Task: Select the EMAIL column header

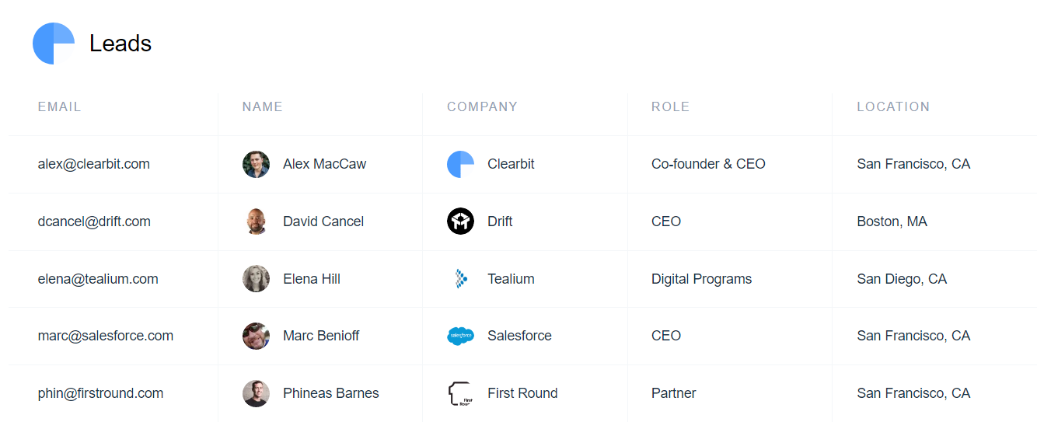Action: 59,107
